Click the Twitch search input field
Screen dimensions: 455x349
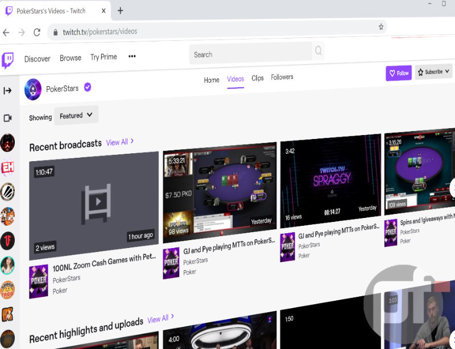[250, 54]
